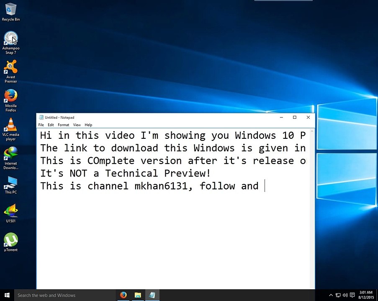Place cursor on "Technical Preview!" text
This screenshot has height=301, width=378.
tap(158, 173)
